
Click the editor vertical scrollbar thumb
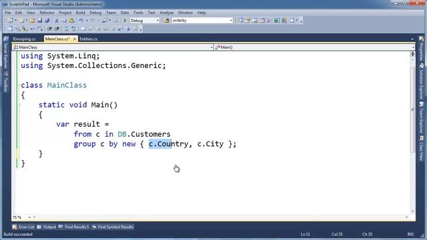[x=412, y=109]
